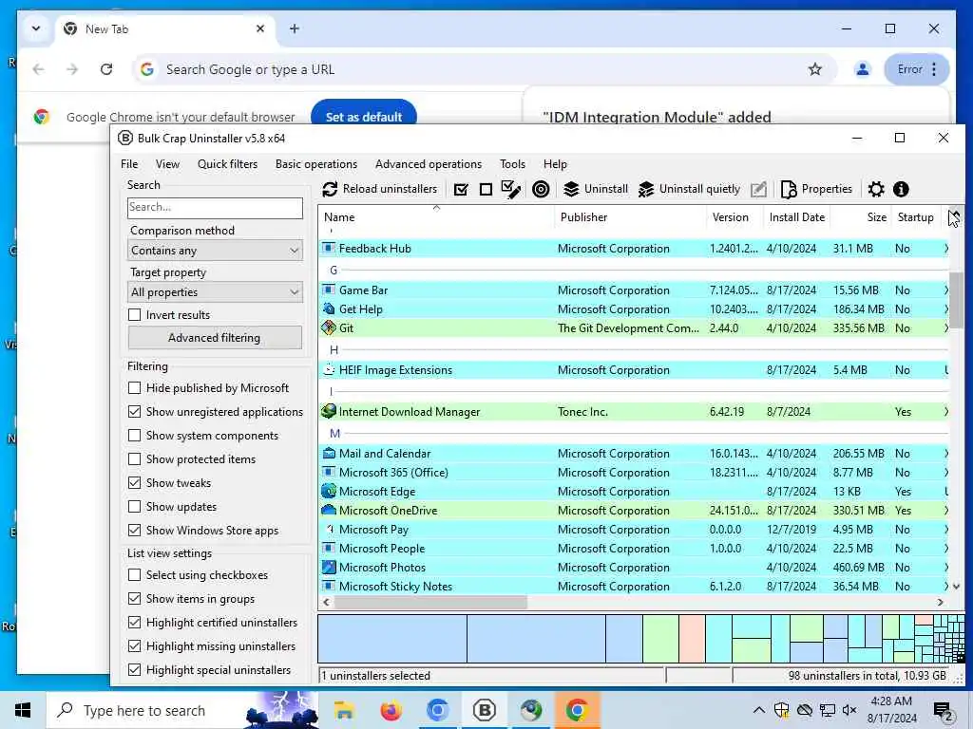Click the pink treemap block
Image resolution: width=973 pixels, height=729 pixels.
(x=692, y=639)
